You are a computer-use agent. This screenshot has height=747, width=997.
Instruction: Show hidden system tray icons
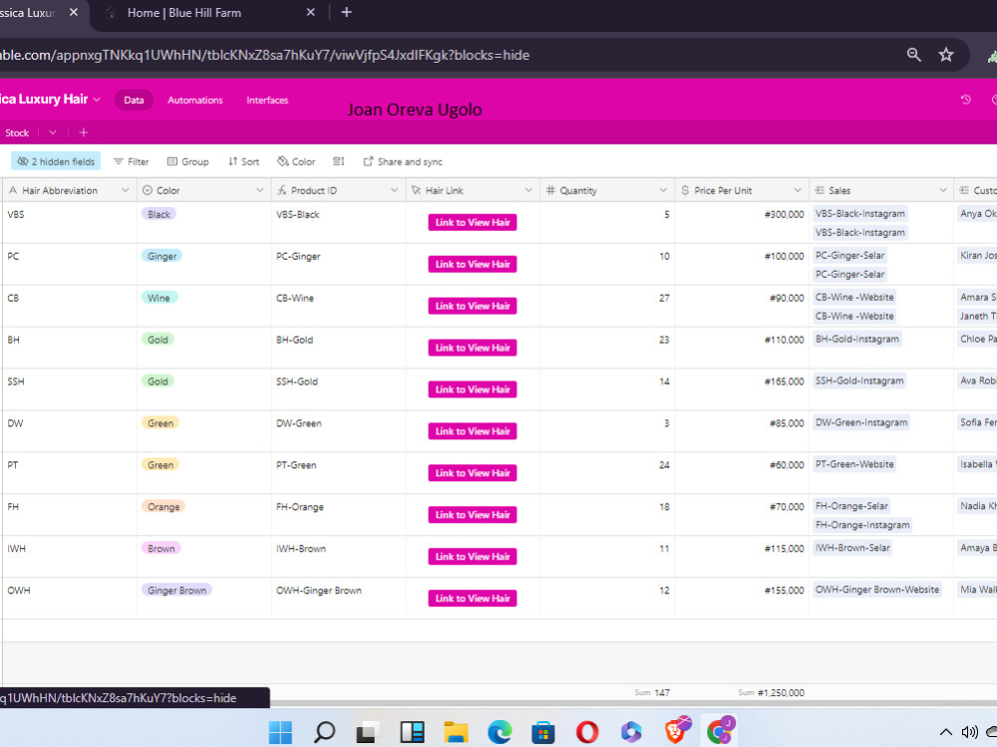coord(945,732)
